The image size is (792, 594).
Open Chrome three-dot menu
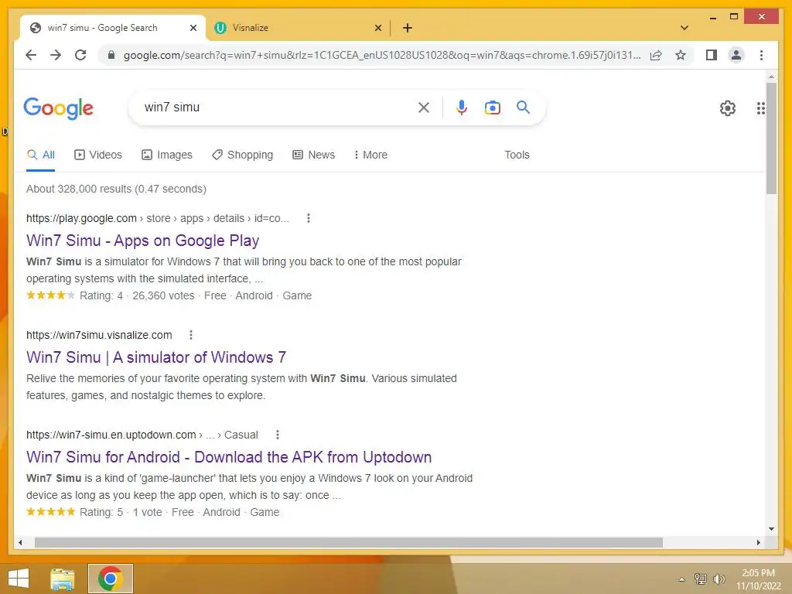[x=761, y=55]
